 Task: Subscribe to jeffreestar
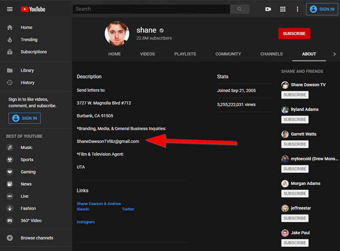click(x=295, y=218)
